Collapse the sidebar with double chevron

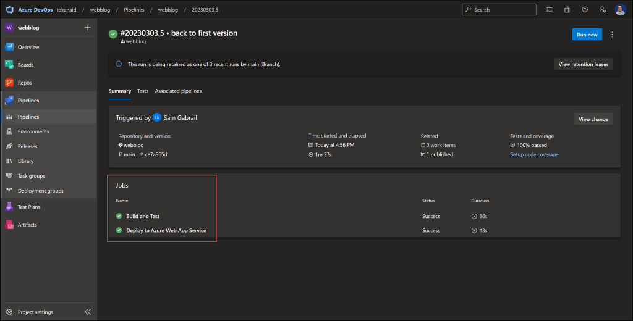click(87, 312)
